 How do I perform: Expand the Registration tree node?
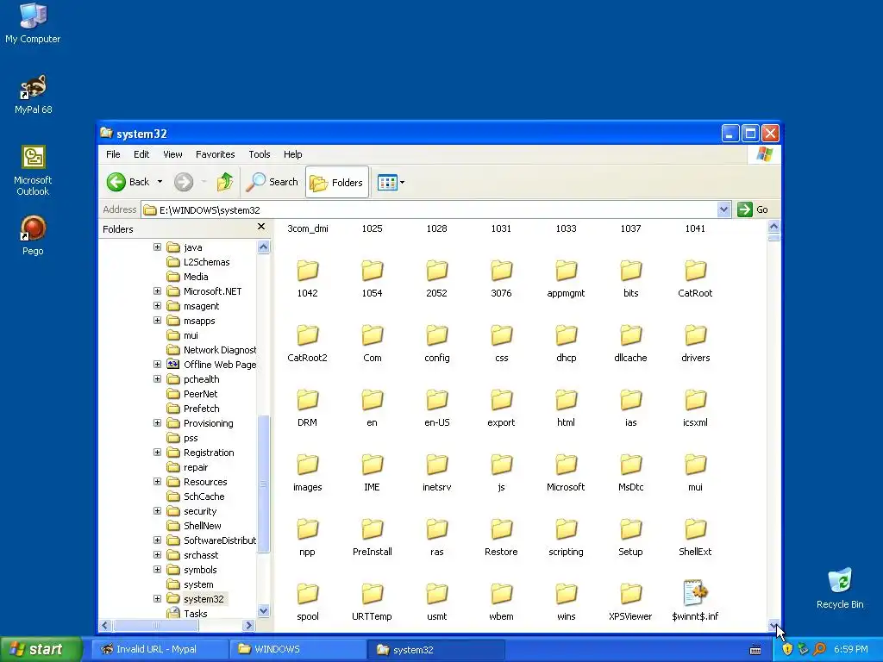(x=157, y=452)
